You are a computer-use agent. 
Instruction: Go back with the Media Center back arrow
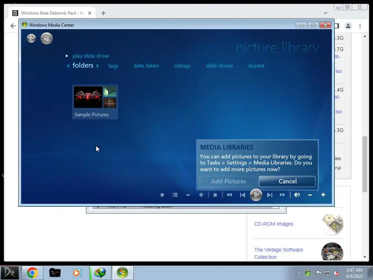point(31,38)
